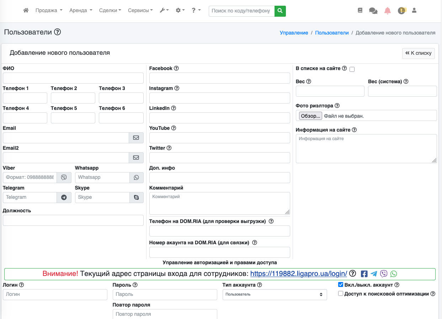Screen dimensions: 442x319
Task: Click the "К списку" button
Action: tap(418, 53)
